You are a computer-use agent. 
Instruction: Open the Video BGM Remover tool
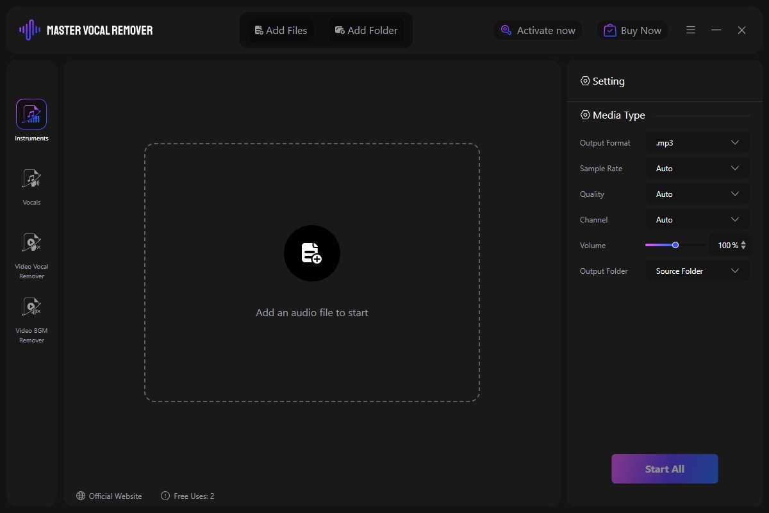click(x=31, y=307)
